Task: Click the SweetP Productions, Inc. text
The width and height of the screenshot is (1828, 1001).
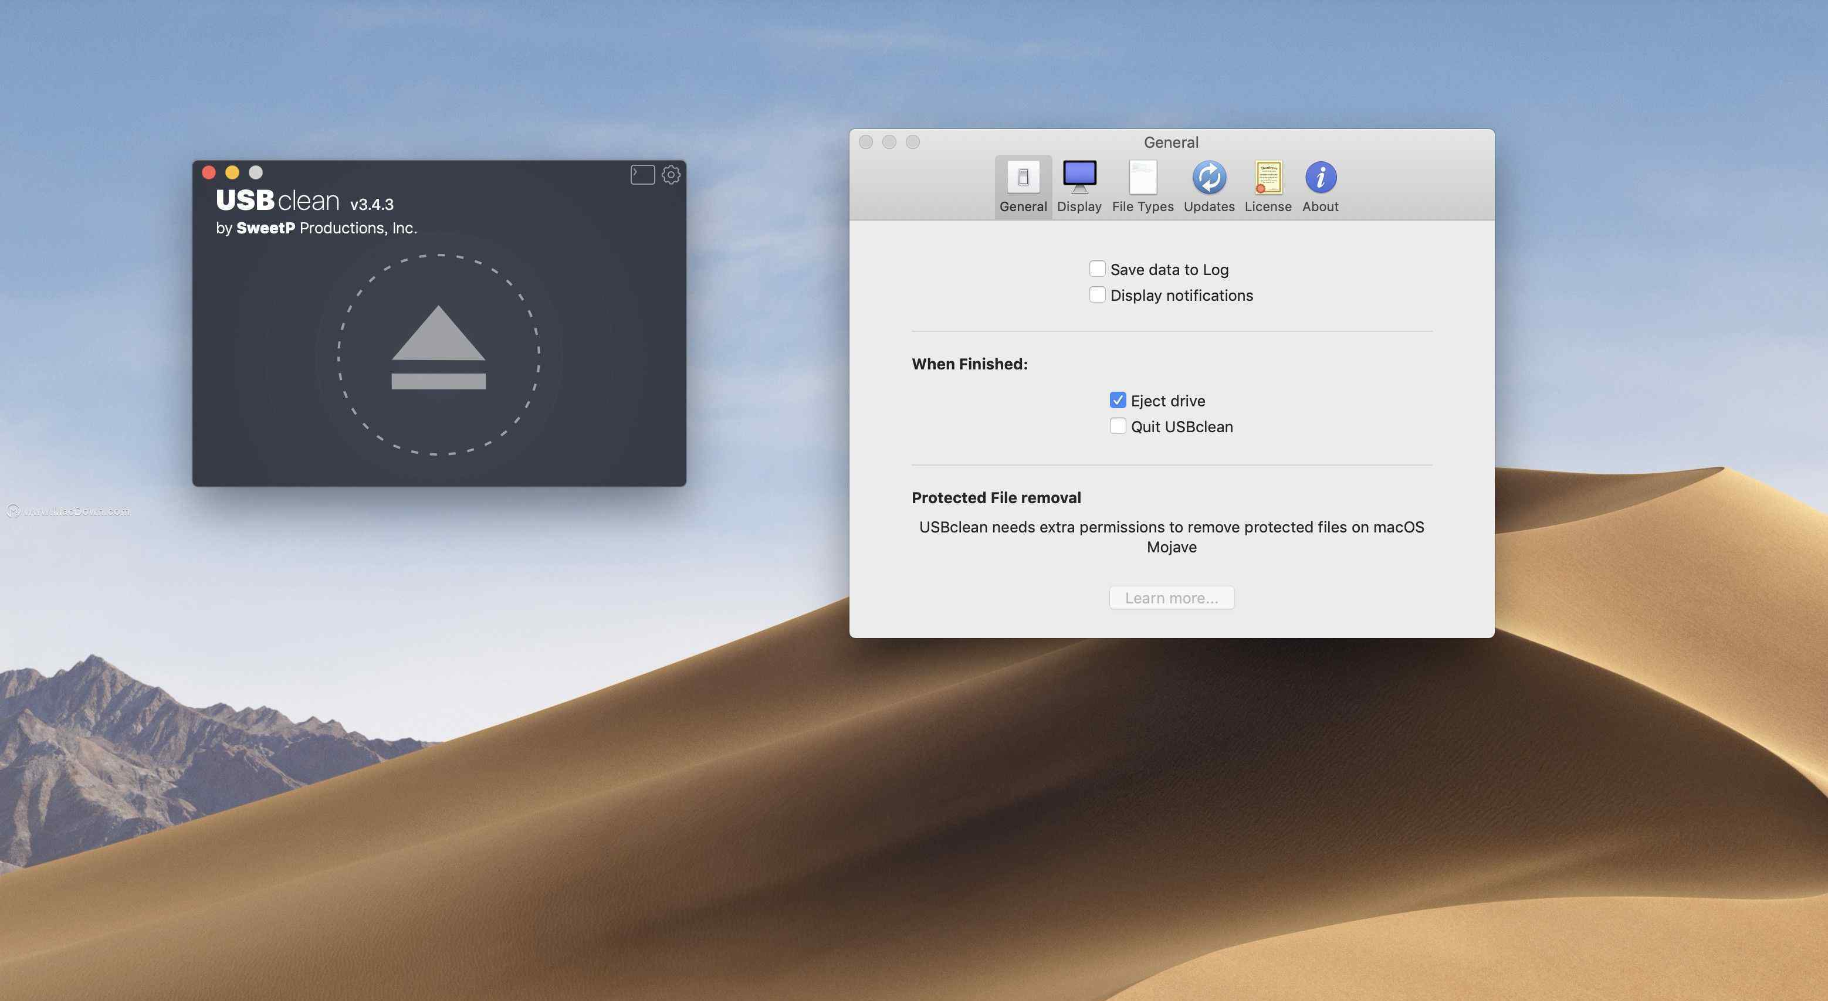Action: tap(326, 228)
